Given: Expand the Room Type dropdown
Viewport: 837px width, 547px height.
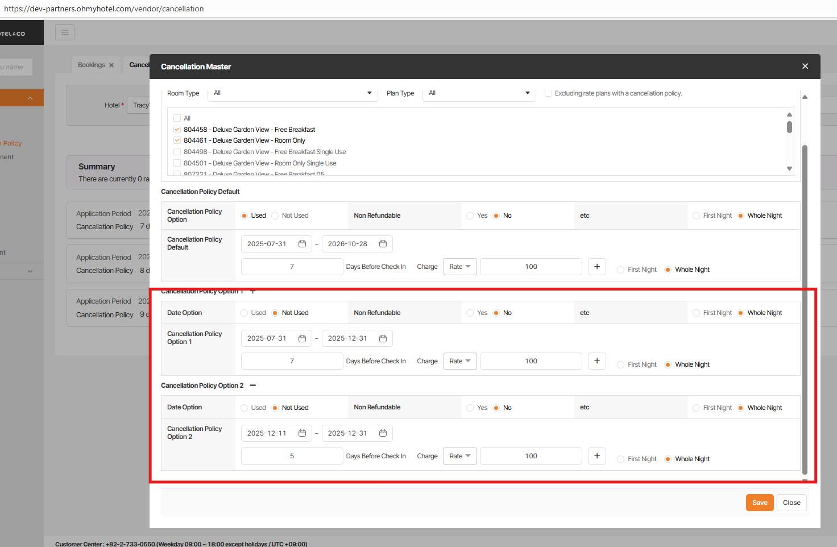Looking at the screenshot, I should tap(293, 93).
